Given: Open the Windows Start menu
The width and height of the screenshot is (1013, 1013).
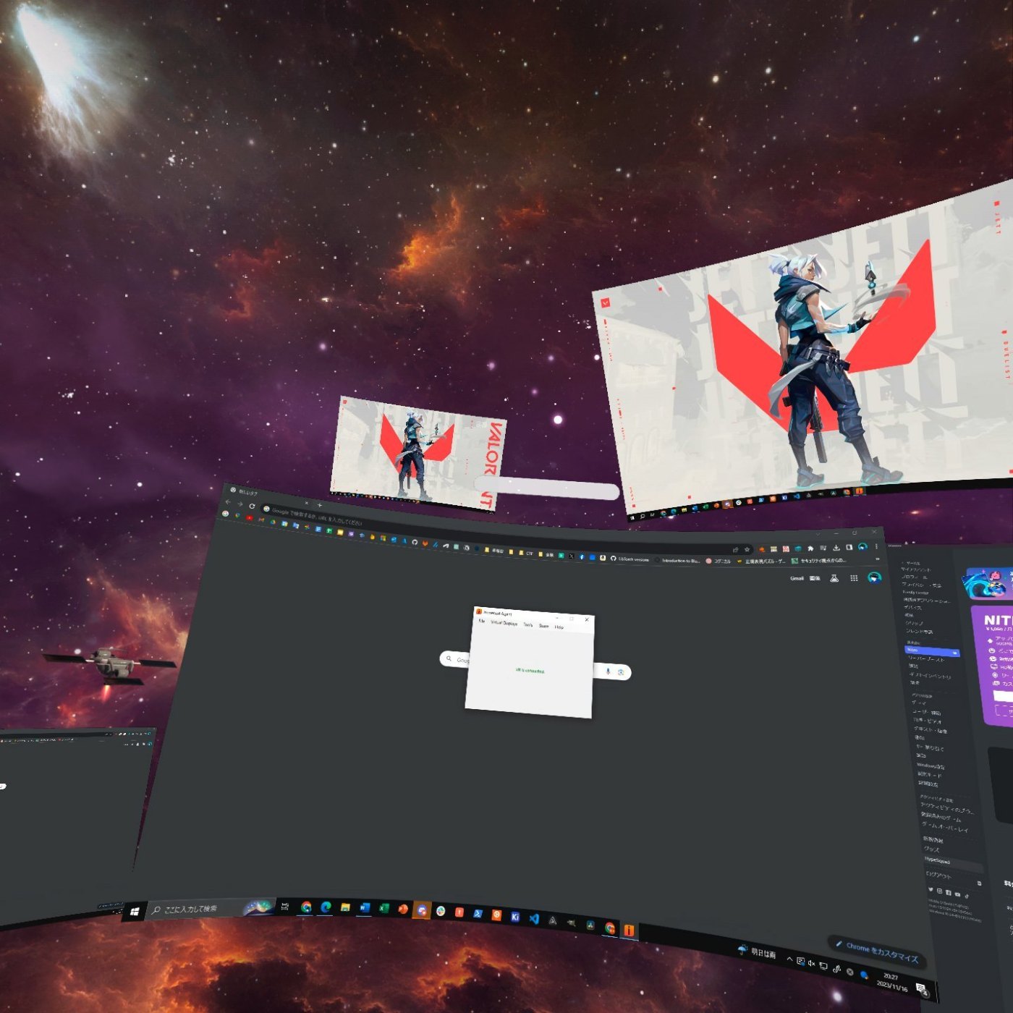Looking at the screenshot, I should point(134,912).
